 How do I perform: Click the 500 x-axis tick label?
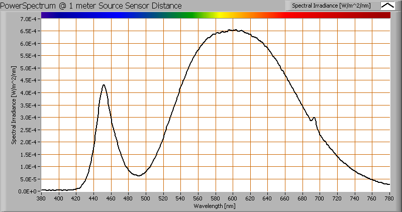pos(146,198)
